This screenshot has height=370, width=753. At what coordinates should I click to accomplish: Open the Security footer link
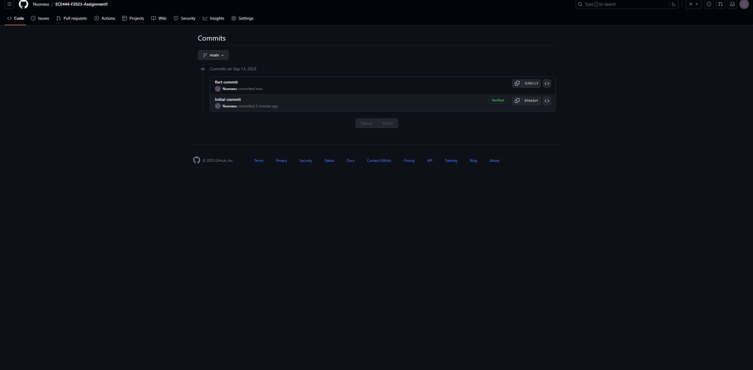pos(306,161)
